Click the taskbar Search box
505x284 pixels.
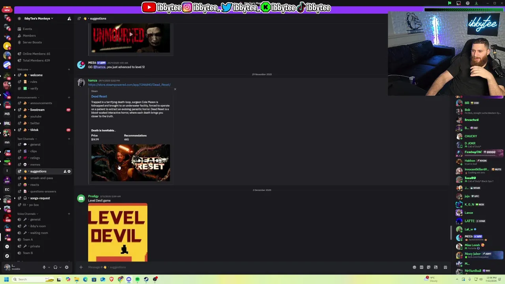pos(33,279)
